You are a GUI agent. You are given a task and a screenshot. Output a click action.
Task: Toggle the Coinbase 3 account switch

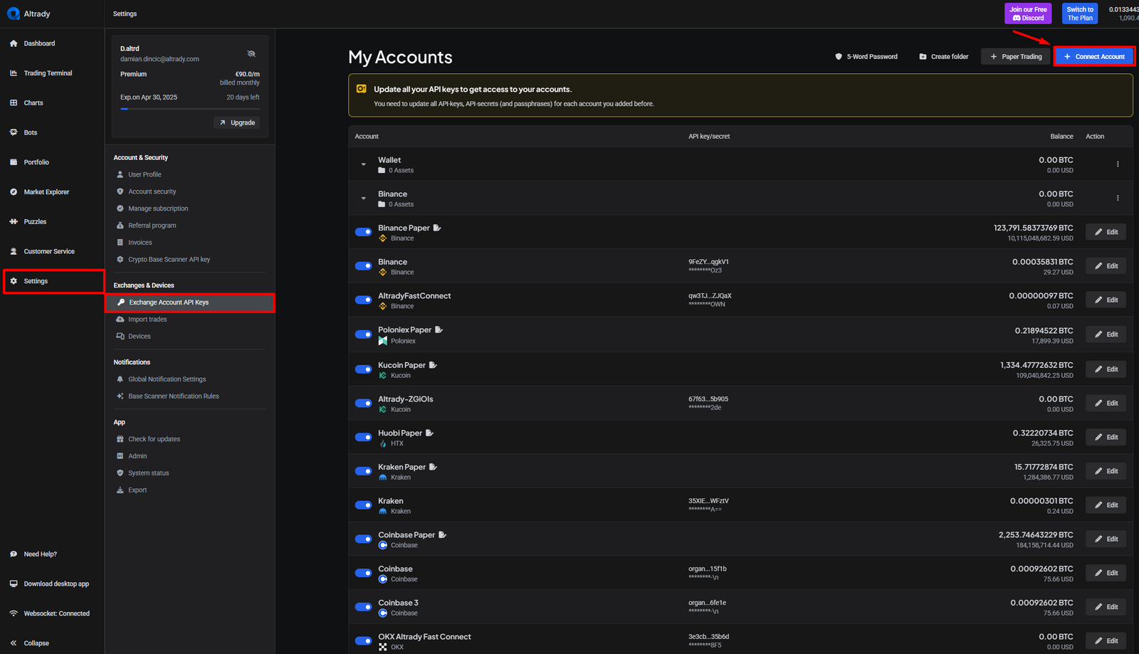click(x=363, y=607)
